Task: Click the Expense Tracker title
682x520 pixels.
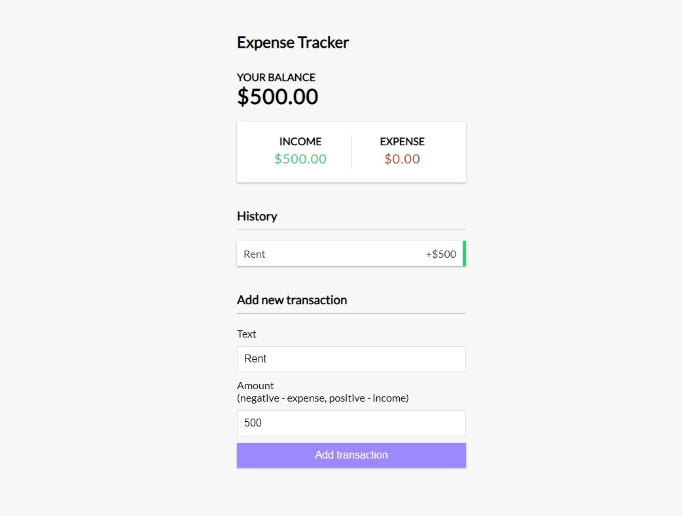Action: (x=293, y=42)
